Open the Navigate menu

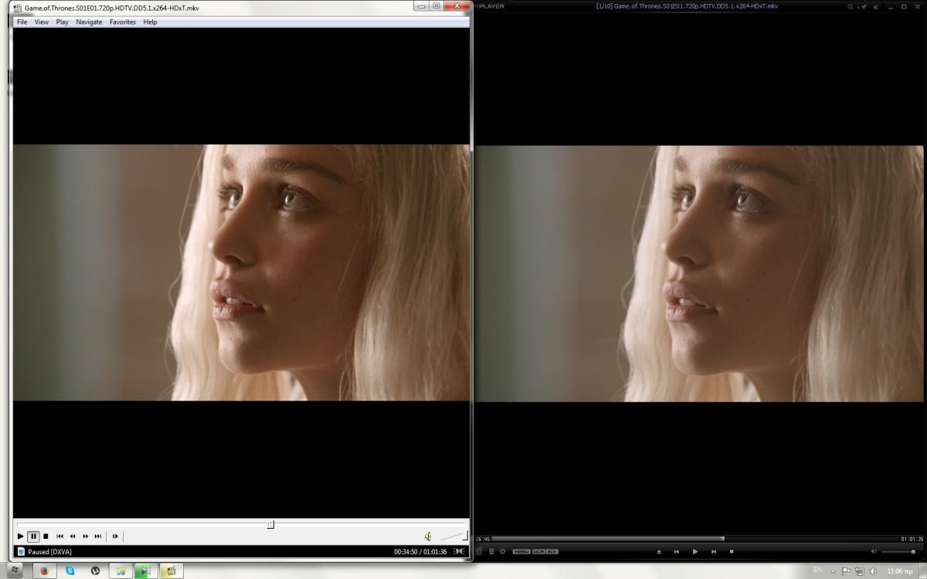pyautogui.click(x=90, y=22)
